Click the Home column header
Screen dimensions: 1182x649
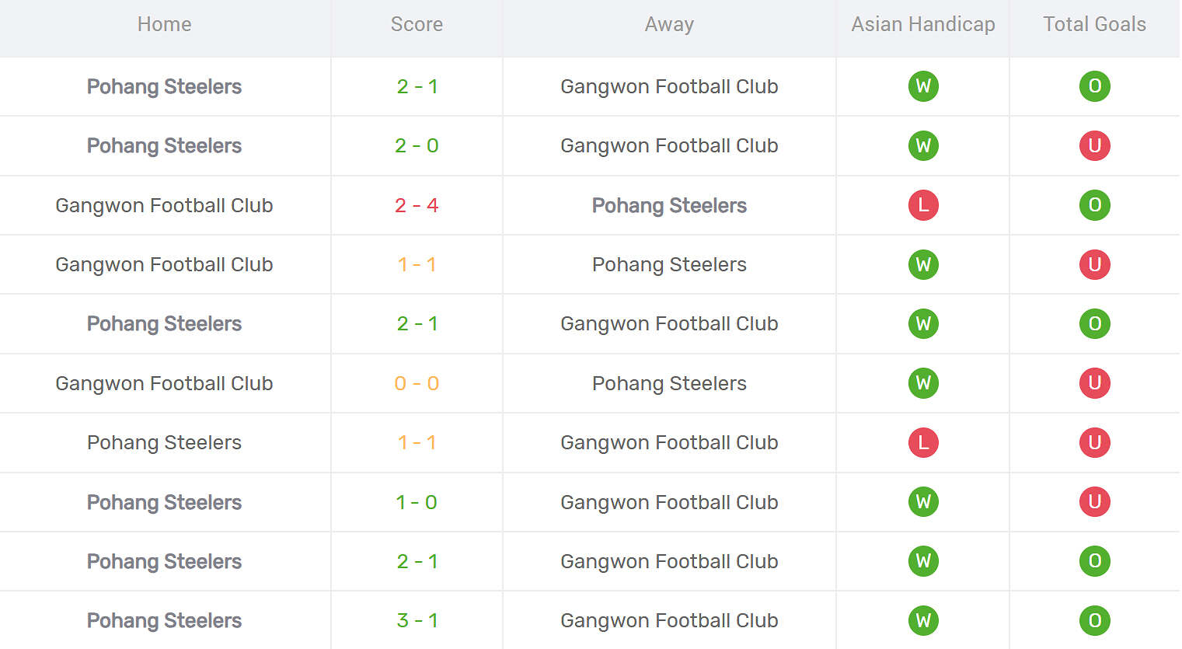click(164, 24)
